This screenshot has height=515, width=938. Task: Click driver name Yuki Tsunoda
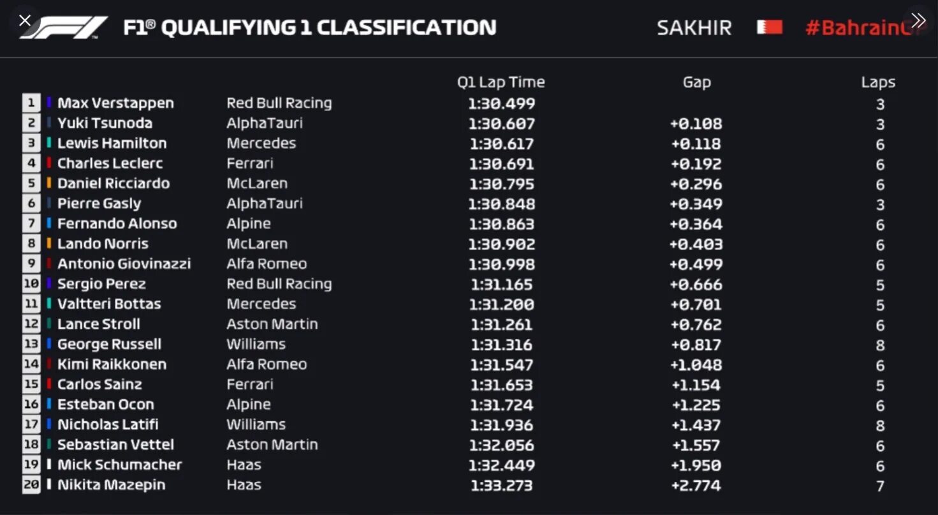click(105, 123)
